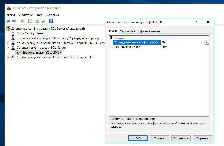Image resolution: width=224 pixels, height=146 pixels.
Task: Click the Применить button
Action: 181,138
